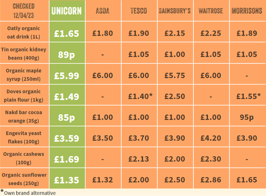Click the Checked 12/04/23 date cell
Viewport: 266px width, 196px height.
click(x=23, y=10)
